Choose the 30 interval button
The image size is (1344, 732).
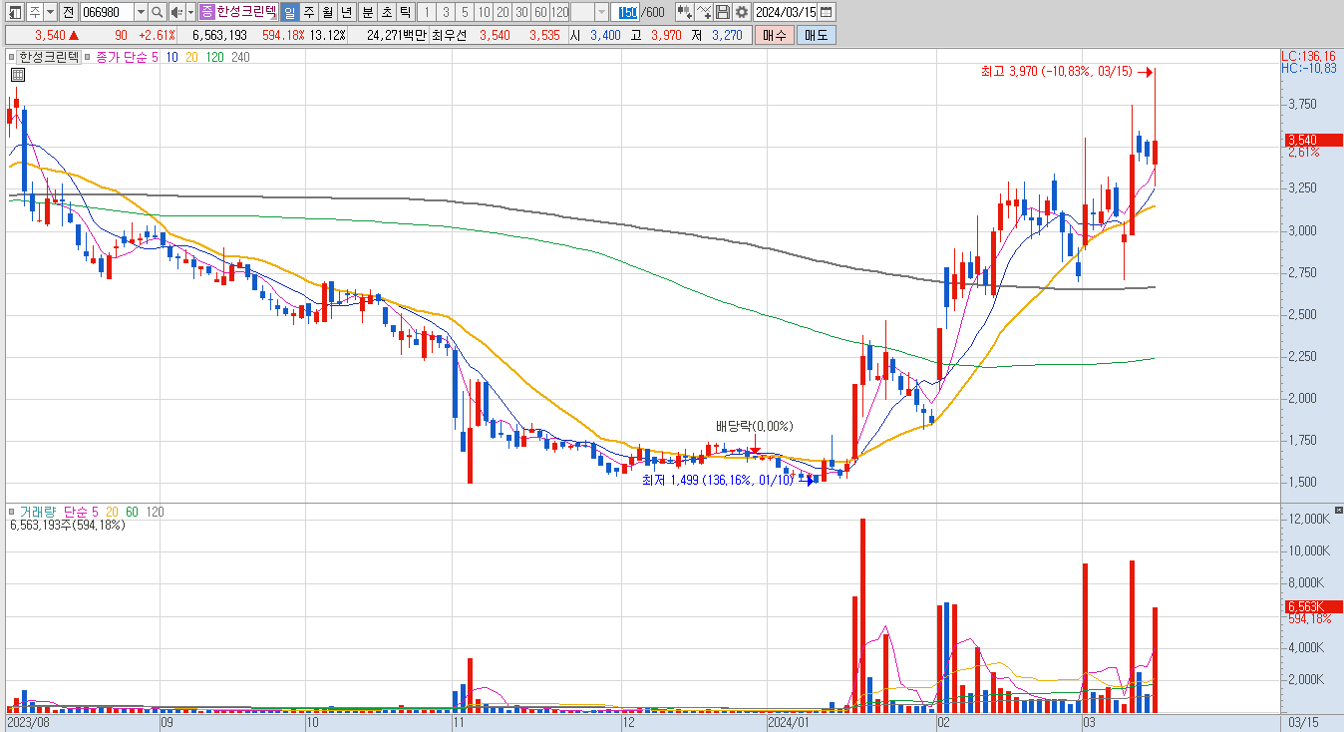pyautogui.click(x=521, y=12)
